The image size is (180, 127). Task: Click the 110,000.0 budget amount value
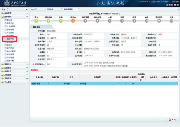coord(92,41)
